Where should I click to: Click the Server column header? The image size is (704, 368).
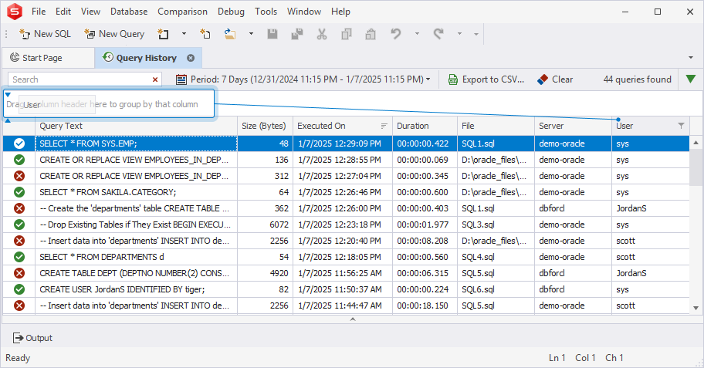click(573, 126)
